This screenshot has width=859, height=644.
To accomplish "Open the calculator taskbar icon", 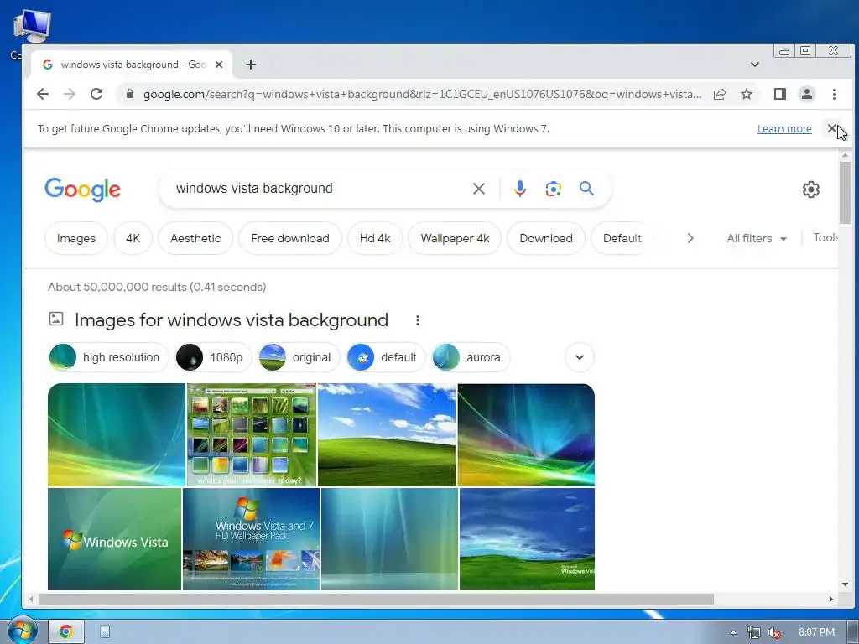I will pos(105,631).
